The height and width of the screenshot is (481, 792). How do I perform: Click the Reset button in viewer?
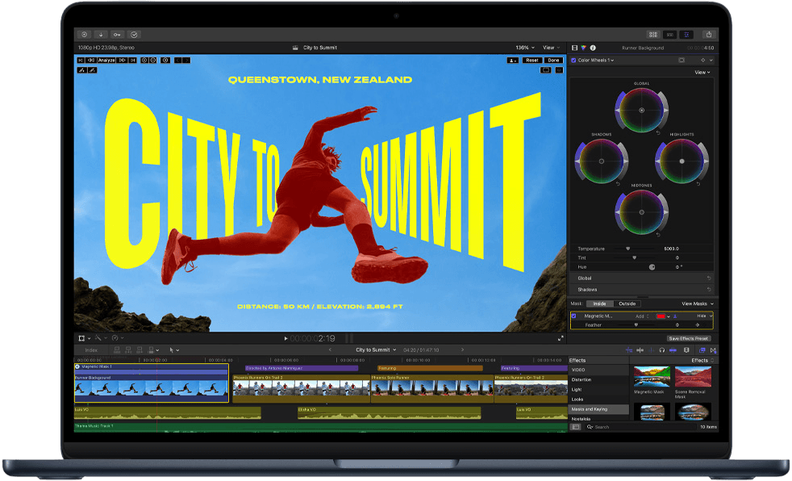point(531,60)
